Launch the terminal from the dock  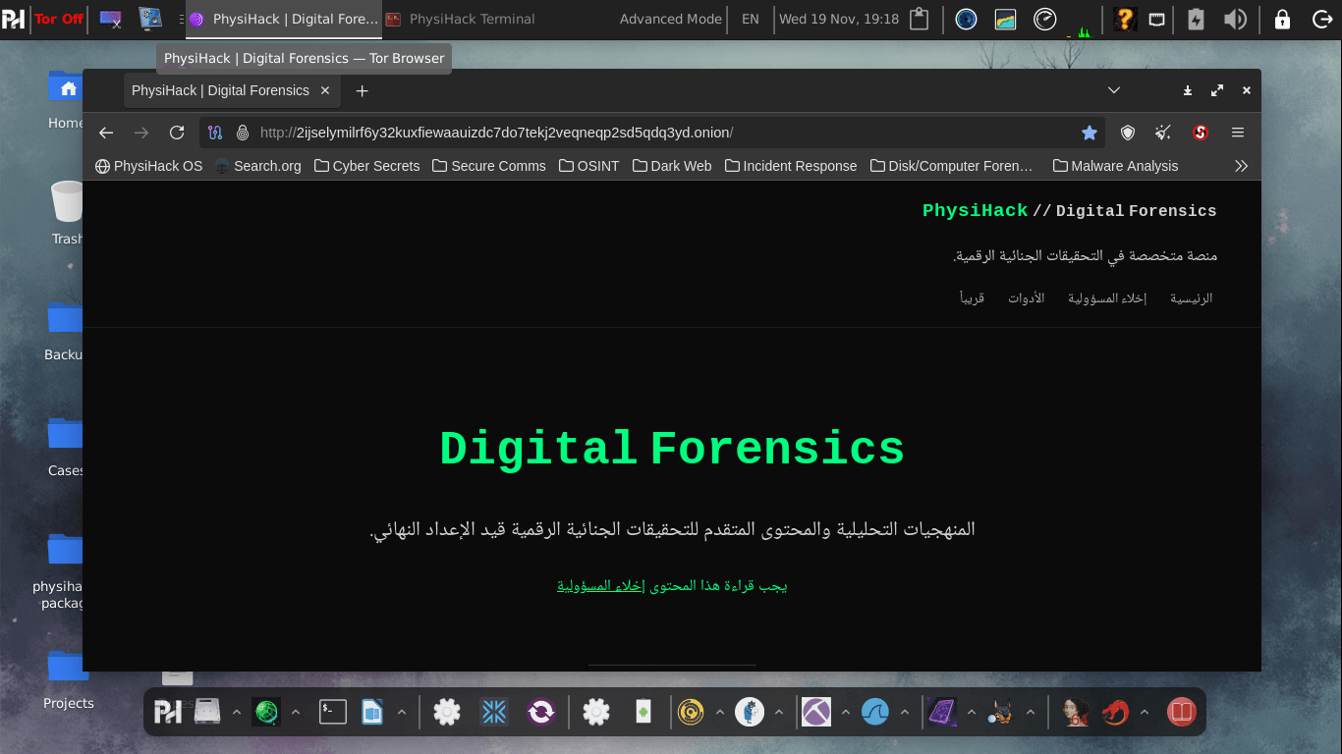click(333, 712)
